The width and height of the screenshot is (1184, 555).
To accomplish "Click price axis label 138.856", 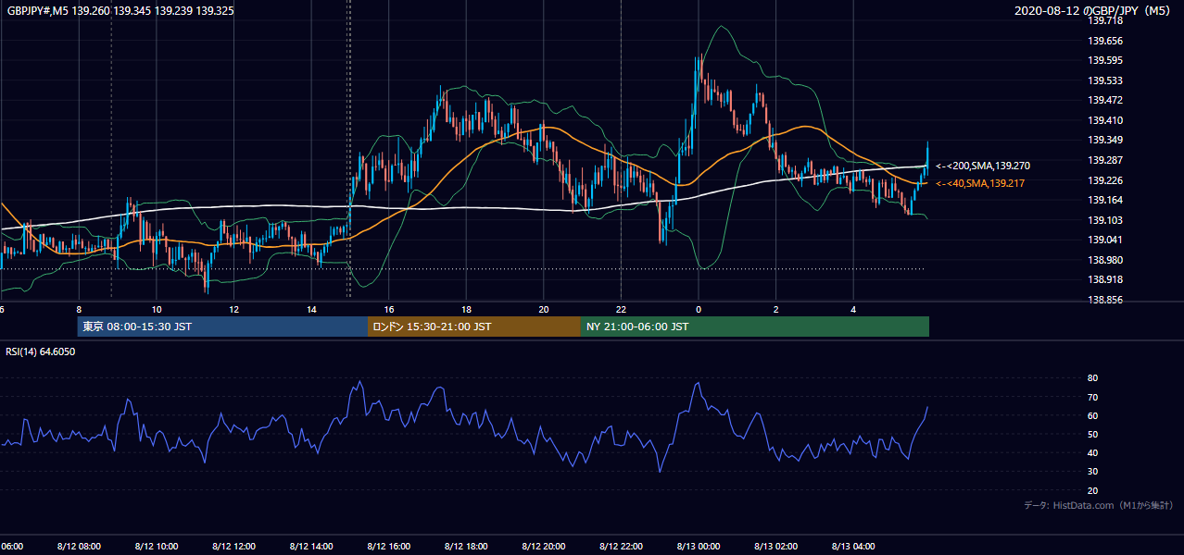I will point(1105,300).
